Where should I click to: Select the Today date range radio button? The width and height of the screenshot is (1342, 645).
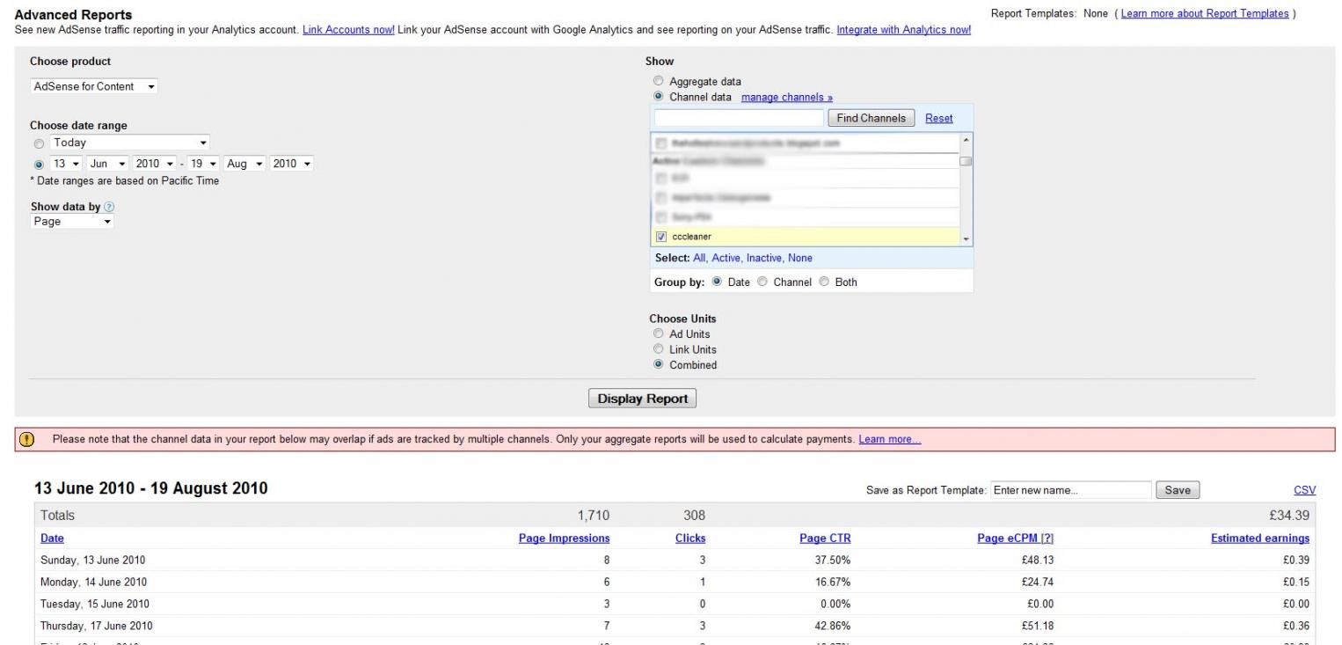pos(38,143)
